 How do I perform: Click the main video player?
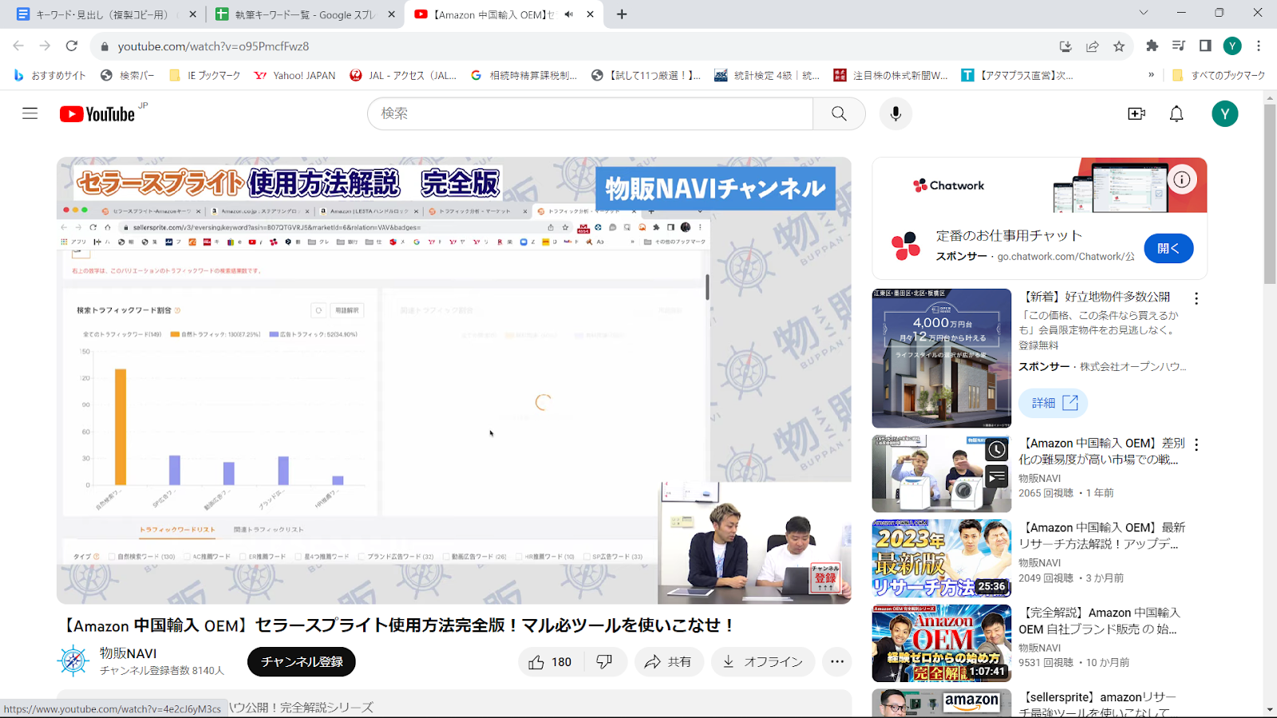[x=453, y=380]
